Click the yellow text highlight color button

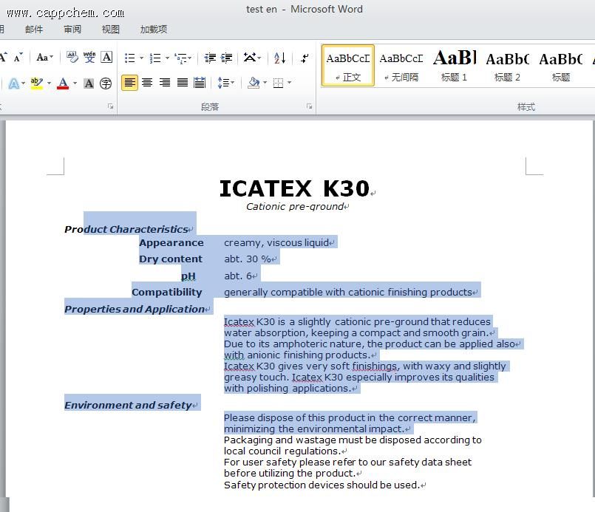[x=36, y=83]
